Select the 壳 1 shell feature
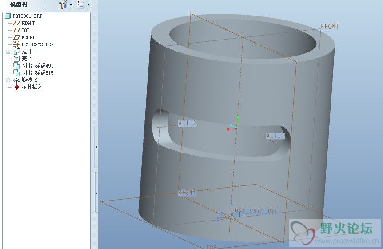383x249 pixels. click(x=27, y=59)
